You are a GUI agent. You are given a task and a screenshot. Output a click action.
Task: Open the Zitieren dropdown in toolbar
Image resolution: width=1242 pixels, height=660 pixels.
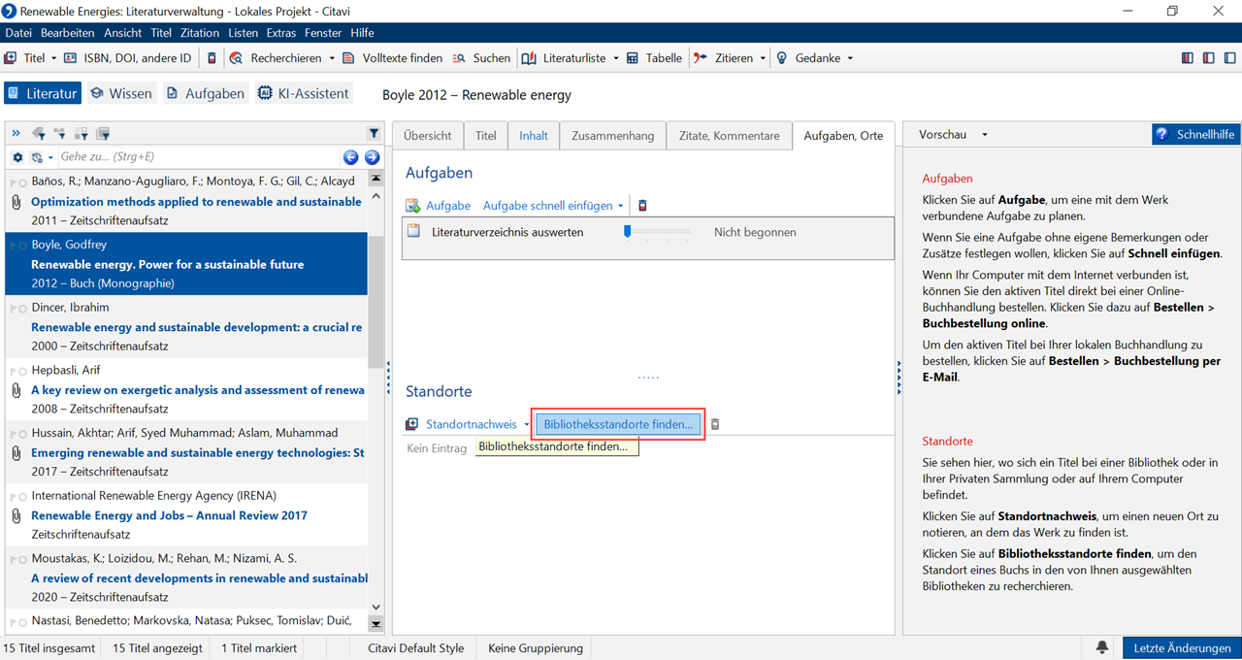[763, 58]
